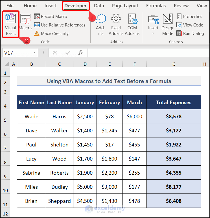Screen dimensions: 210x218
Task: Select column F header
Action: click(x=134, y=64)
